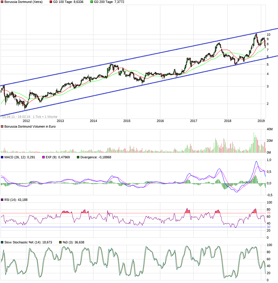Click 'Slow Stochastic %K (14): 18,673' label
This screenshot has width=278, height=283.
pos(28,242)
